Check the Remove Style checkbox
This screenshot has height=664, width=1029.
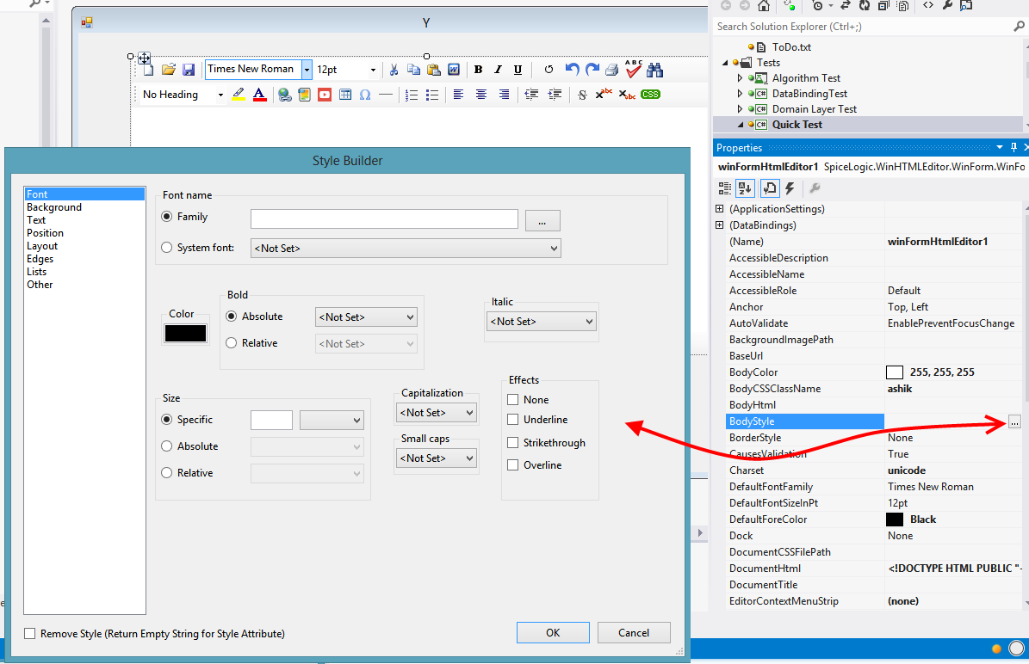click(31, 634)
